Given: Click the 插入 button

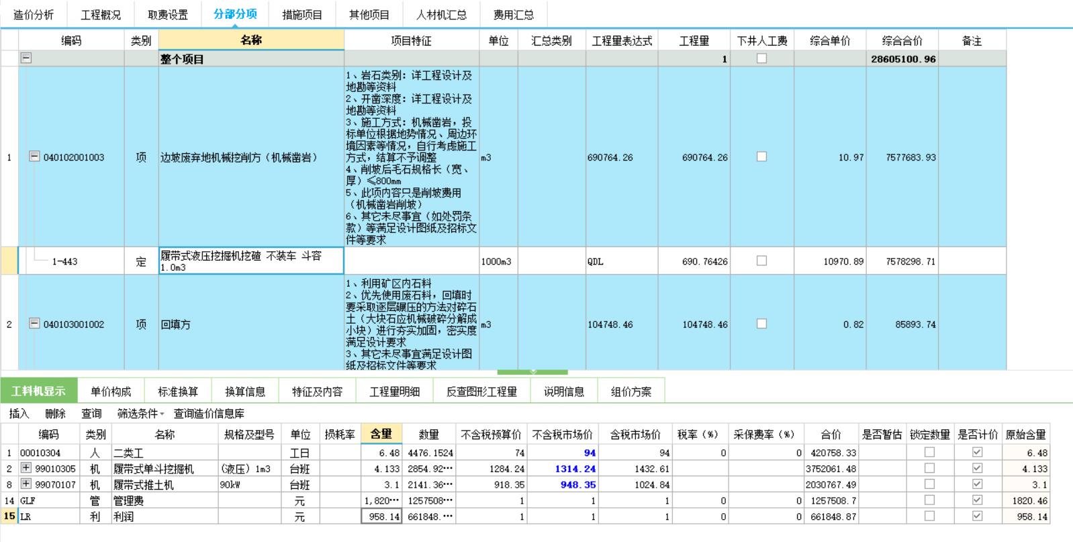Looking at the screenshot, I should pyautogui.click(x=19, y=414).
